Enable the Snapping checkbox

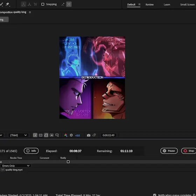43,4
